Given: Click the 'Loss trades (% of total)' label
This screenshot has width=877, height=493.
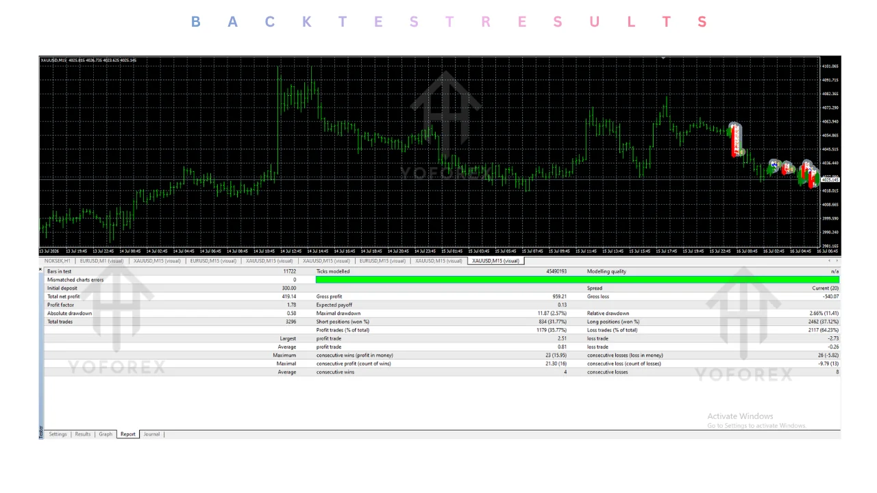Looking at the screenshot, I should point(612,330).
